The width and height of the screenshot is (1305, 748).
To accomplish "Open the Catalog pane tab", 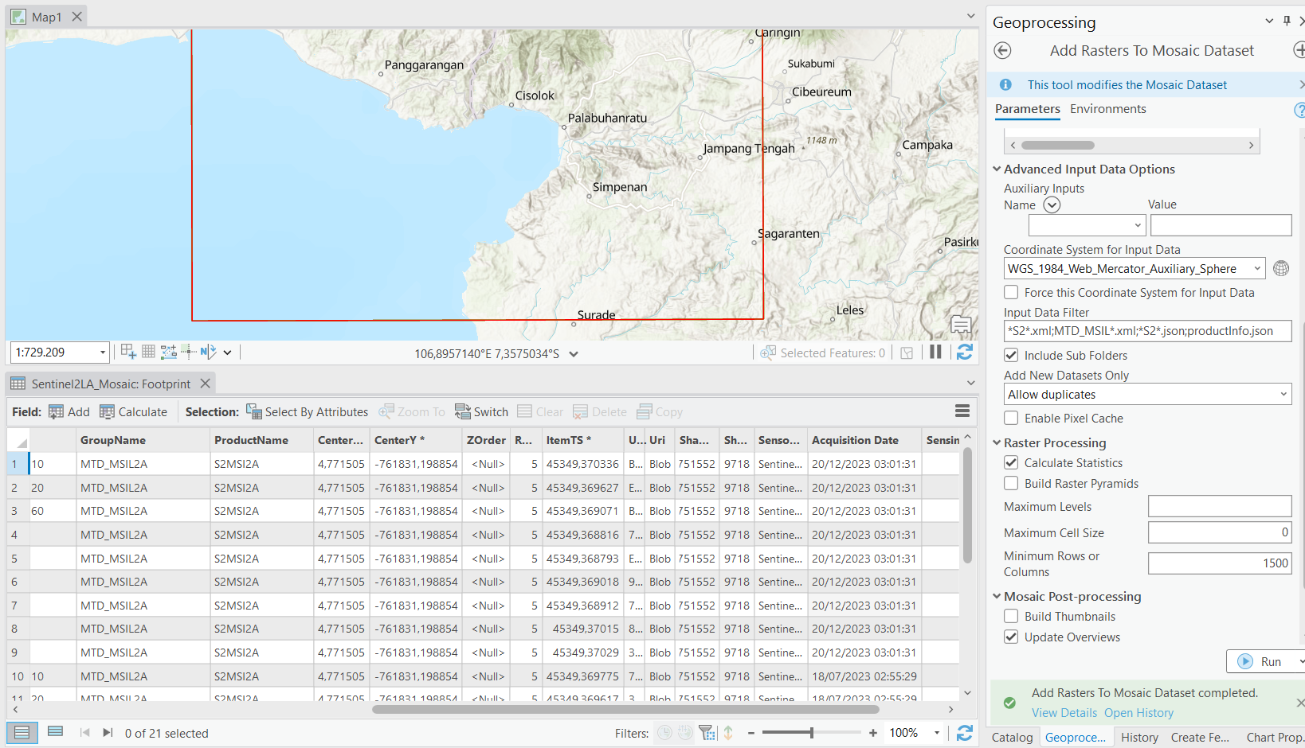I will (1012, 738).
